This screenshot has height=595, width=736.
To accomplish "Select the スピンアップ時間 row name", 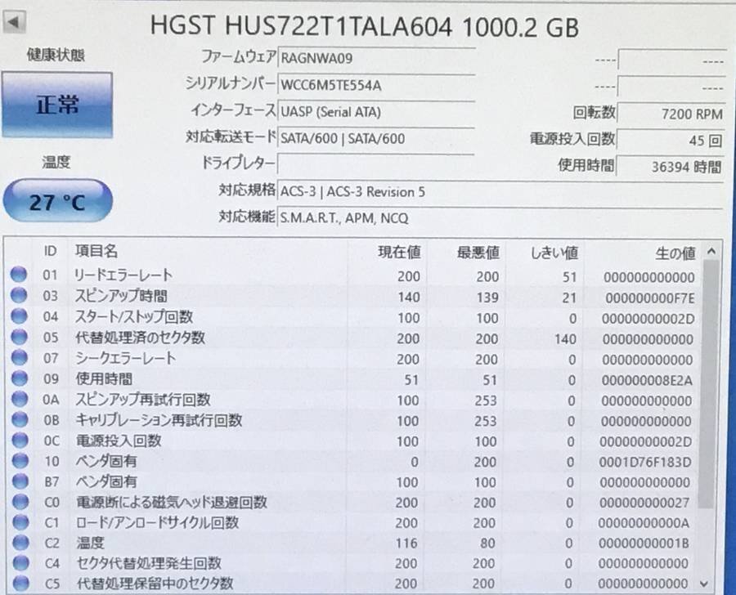I will pyautogui.click(x=121, y=296).
